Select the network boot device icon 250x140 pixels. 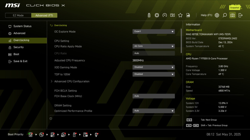96,135
